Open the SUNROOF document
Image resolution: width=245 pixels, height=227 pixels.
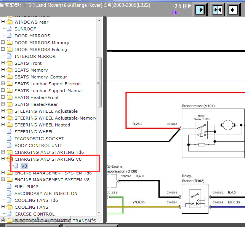(x=25, y=29)
